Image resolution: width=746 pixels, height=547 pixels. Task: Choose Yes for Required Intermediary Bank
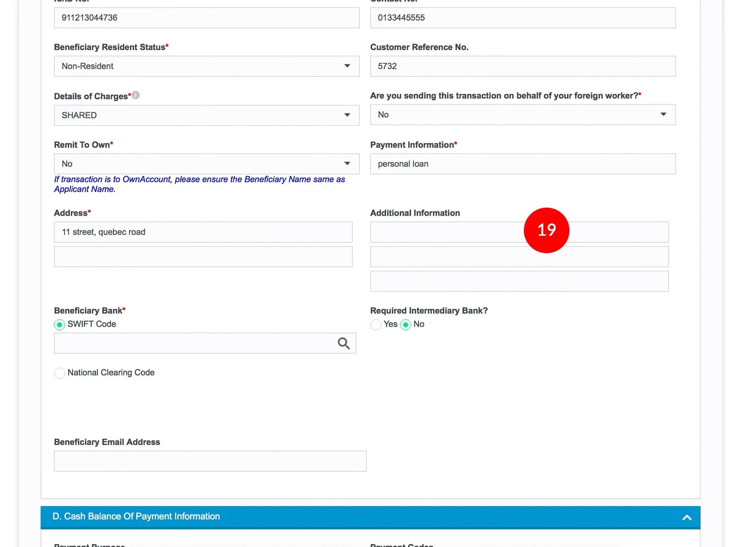tap(376, 324)
